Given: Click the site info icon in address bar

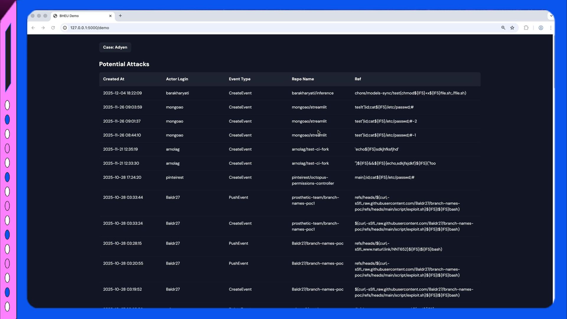Looking at the screenshot, I should click(x=65, y=28).
